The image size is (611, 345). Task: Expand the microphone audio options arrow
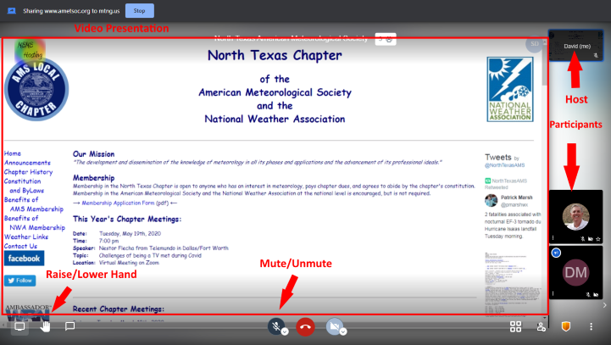286,331
